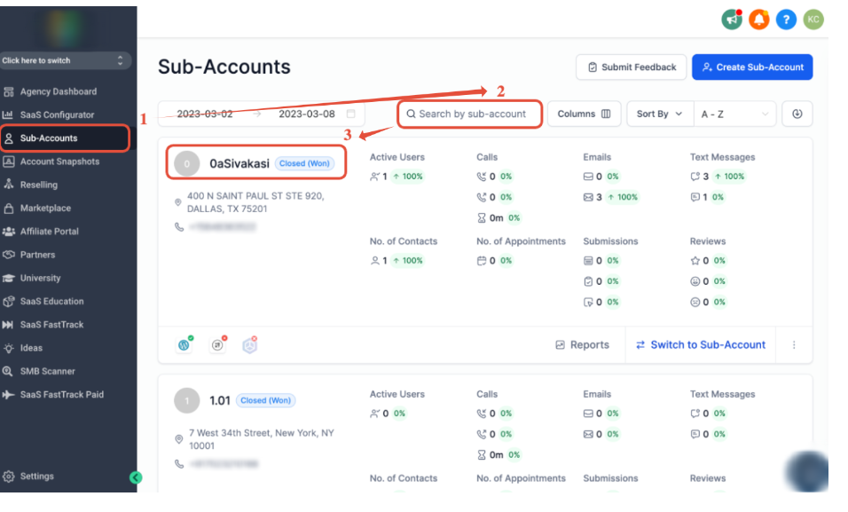
Task: Open the A - Z order dropdown
Action: [x=734, y=114]
